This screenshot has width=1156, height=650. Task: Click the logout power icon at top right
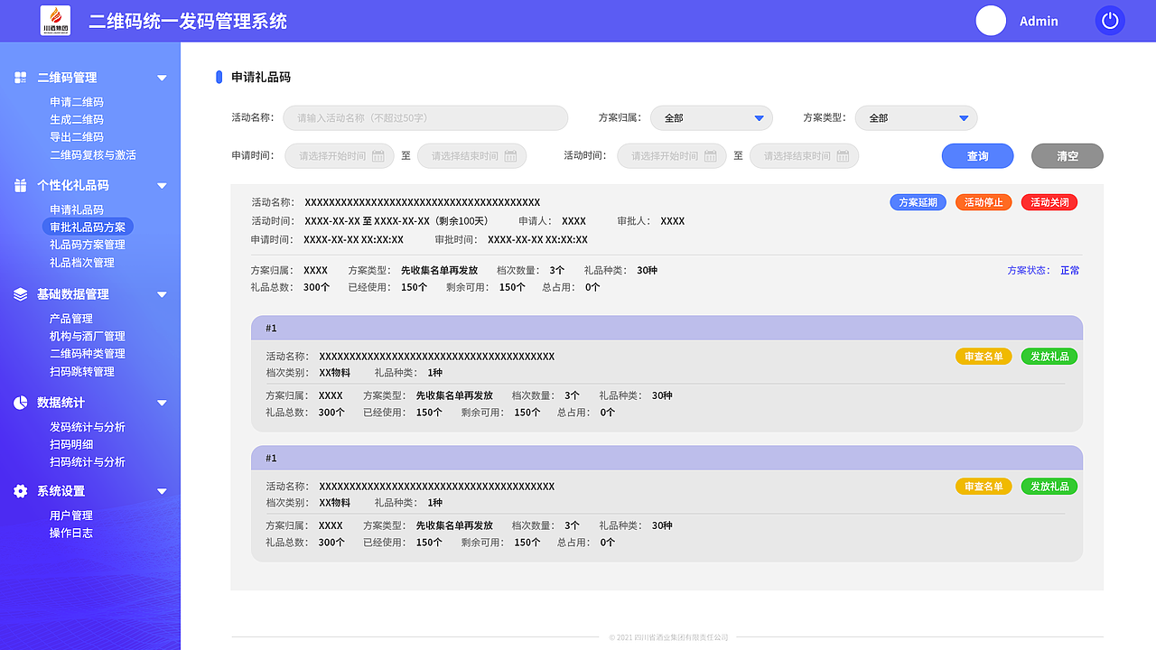(1109, 20)
